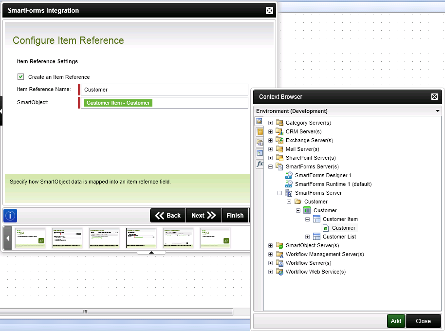
Task: Click the Customer List view icon
Action: click(316, 237)
